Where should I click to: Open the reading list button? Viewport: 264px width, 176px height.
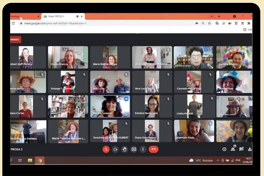(x=247, y=30)
